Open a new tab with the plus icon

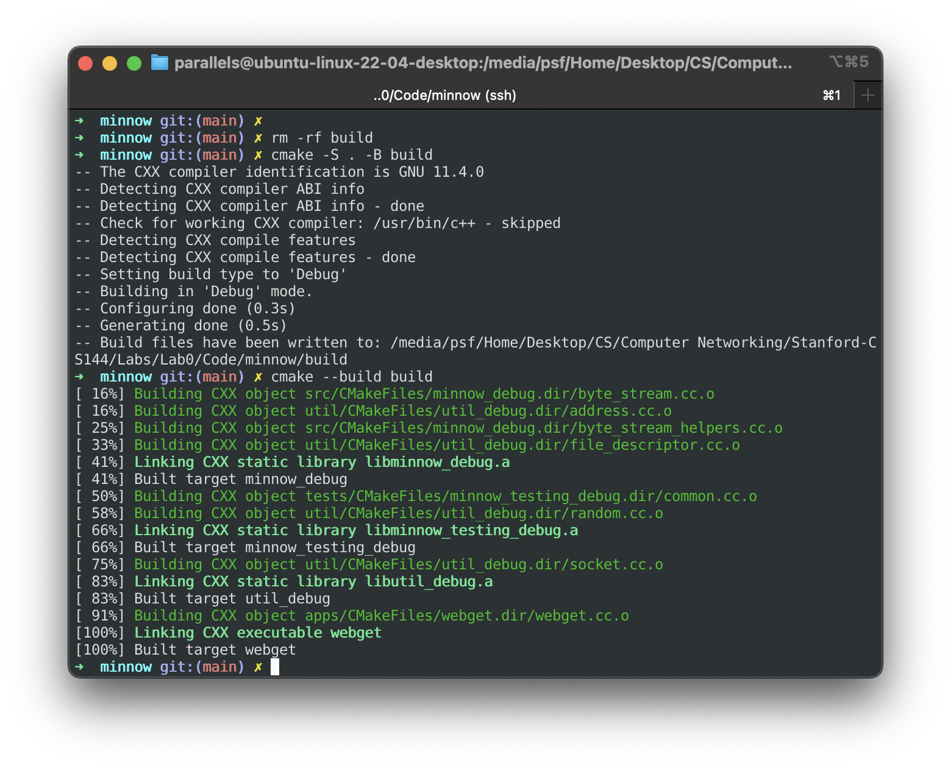(x=868, y=94)
